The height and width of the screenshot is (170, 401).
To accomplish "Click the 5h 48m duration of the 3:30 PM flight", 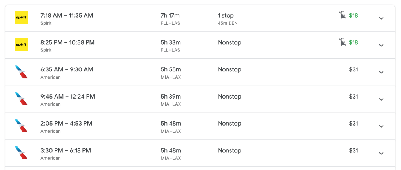I will coord(171,150).
